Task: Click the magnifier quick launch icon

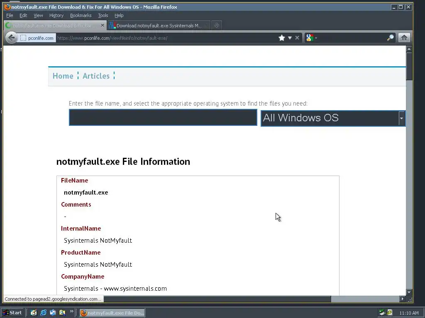Action: tap(62, 313)
